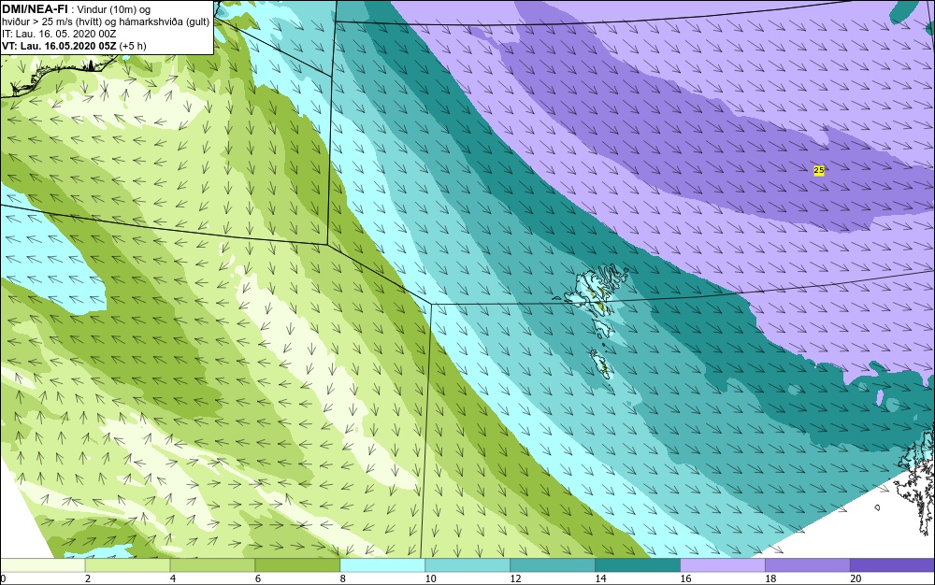Click the '(+5 h)' forecast offset text
935x585 pixels.
click(x=133, y=46)
